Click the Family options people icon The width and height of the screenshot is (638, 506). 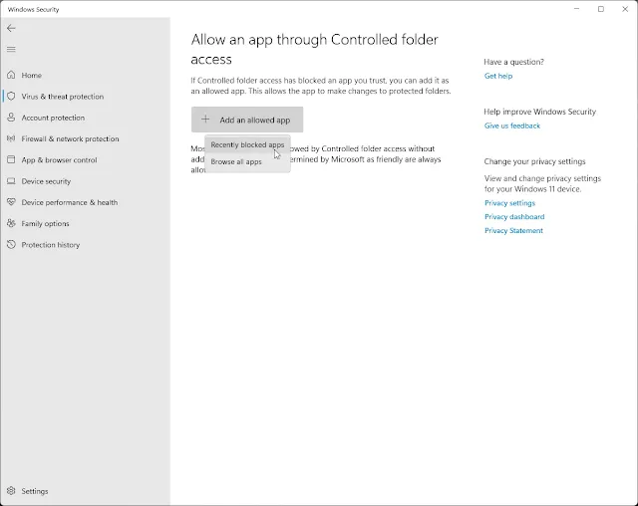[x=11, y=223]
